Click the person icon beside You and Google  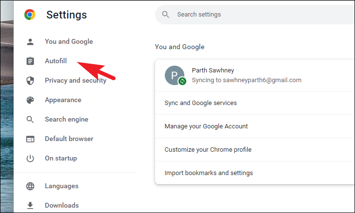point(30,42)
